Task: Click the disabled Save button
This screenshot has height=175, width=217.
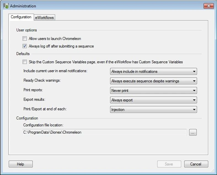Action: click(169, 164)
